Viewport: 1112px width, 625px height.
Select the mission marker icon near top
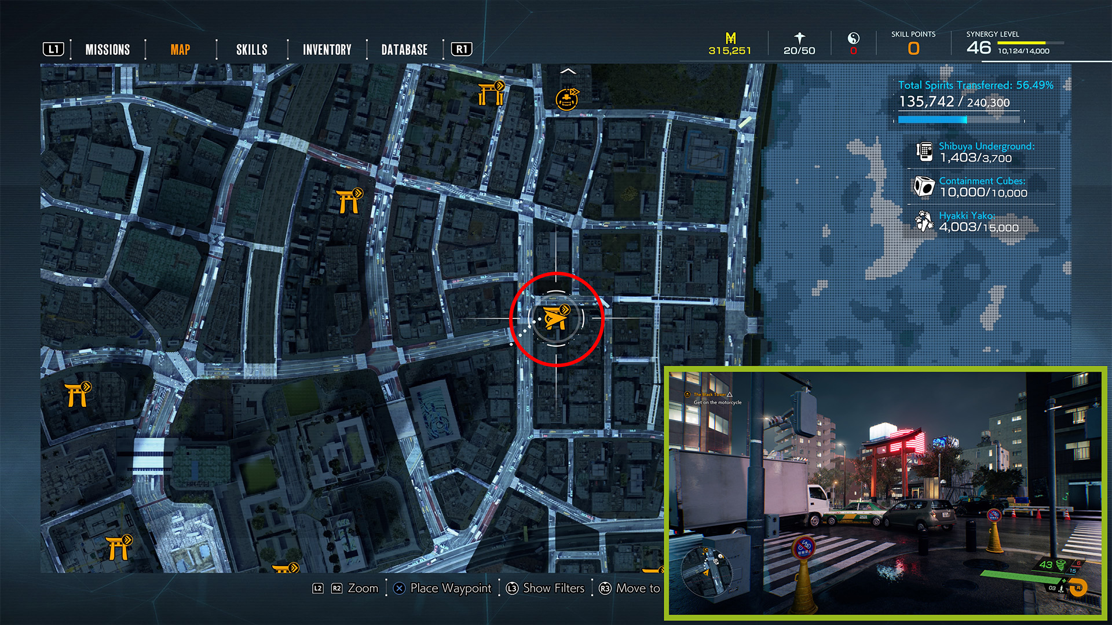pyautogui.click(x=567, y=99)
